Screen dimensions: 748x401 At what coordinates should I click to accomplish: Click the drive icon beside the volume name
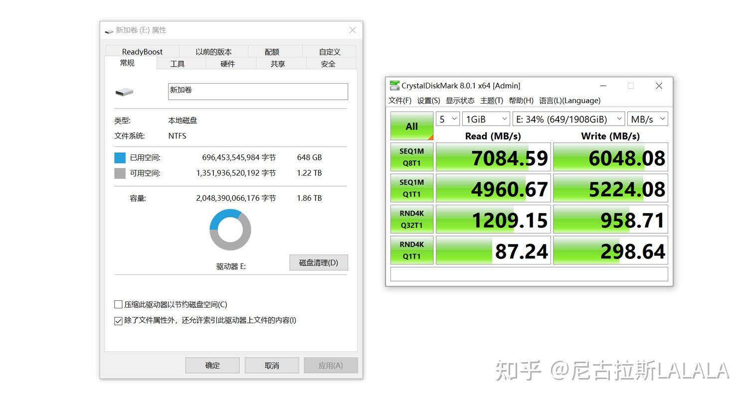tap(124, 92)
